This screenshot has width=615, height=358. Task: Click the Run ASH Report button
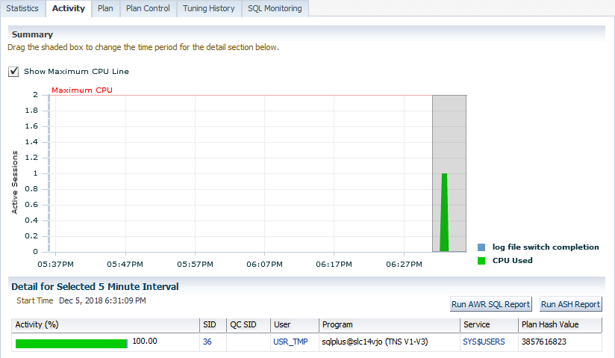570,304
